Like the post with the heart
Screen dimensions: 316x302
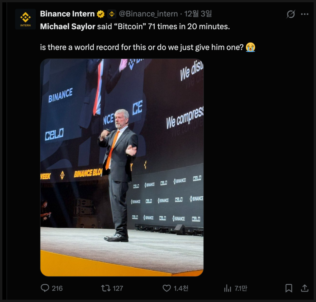167,288
